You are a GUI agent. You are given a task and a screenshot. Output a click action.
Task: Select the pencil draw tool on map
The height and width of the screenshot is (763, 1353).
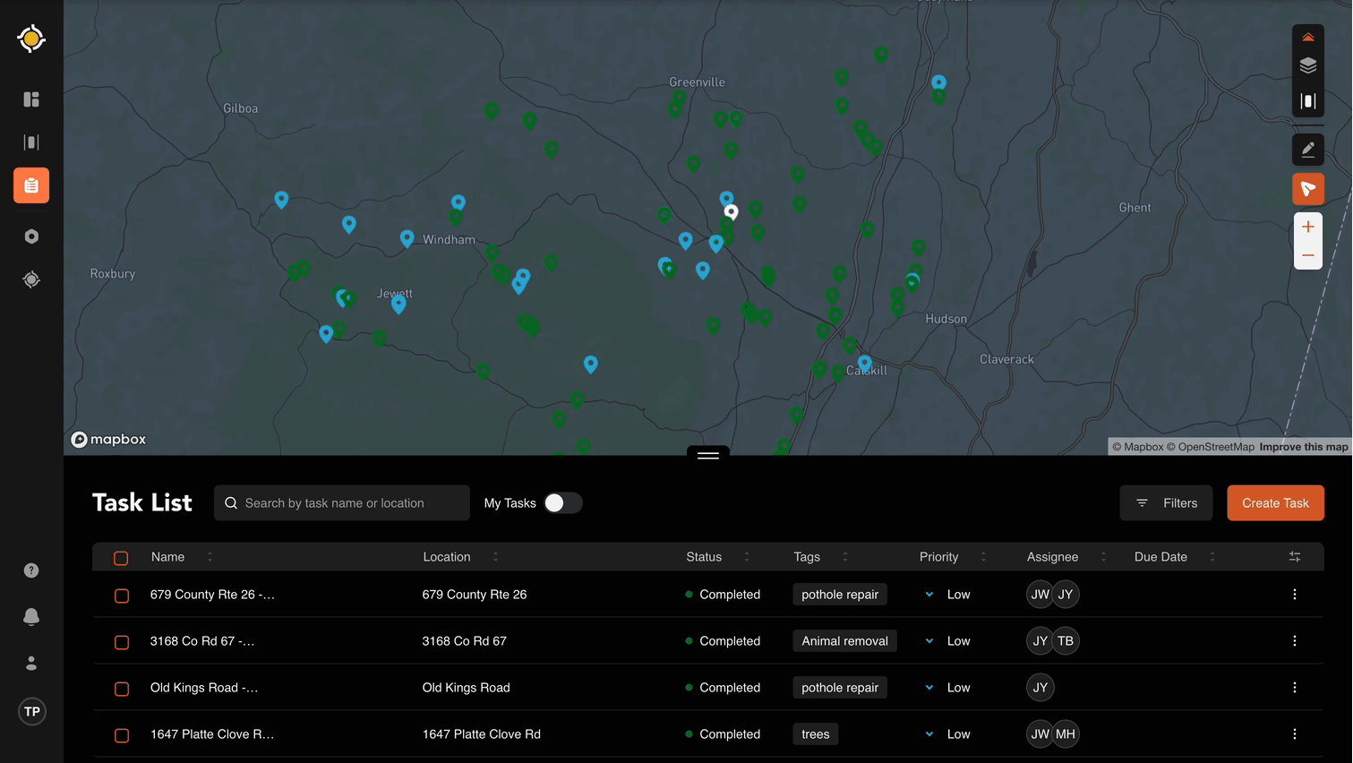coord(1307,150)
